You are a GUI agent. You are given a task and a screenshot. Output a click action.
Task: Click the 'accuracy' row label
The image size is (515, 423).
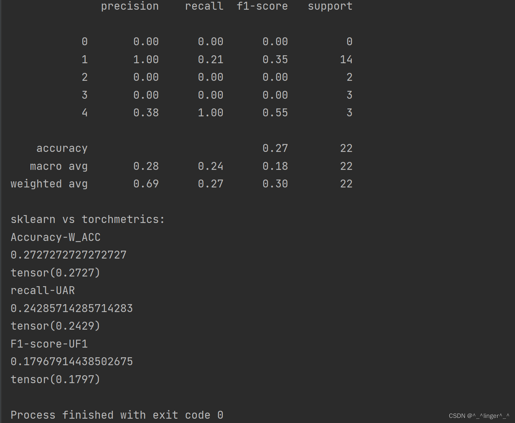point(62,149)
